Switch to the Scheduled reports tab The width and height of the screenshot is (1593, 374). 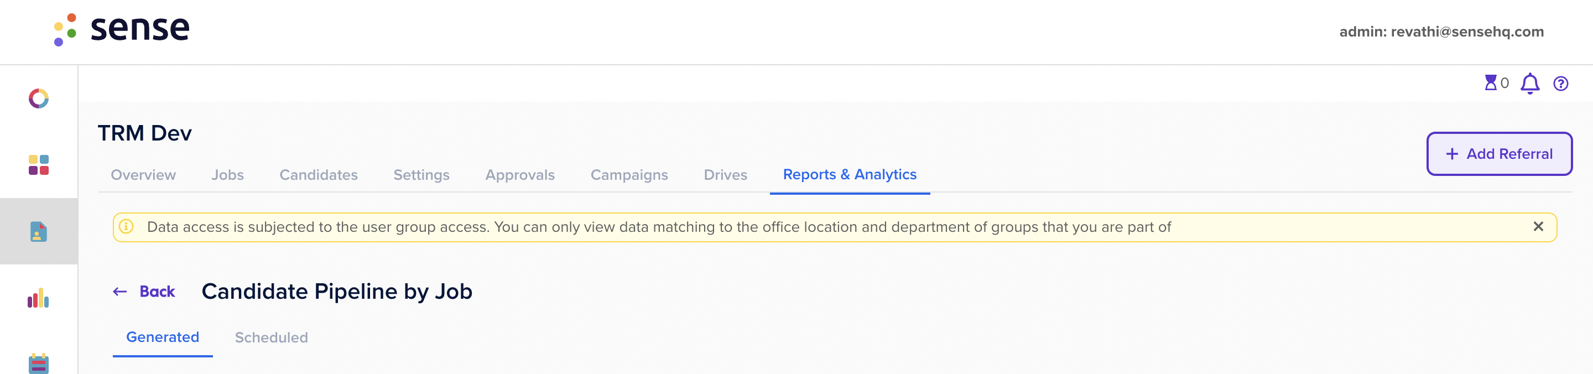point(271,337)
